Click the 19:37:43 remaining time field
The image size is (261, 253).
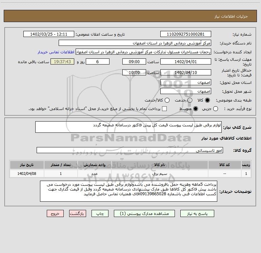click(62, 61)
